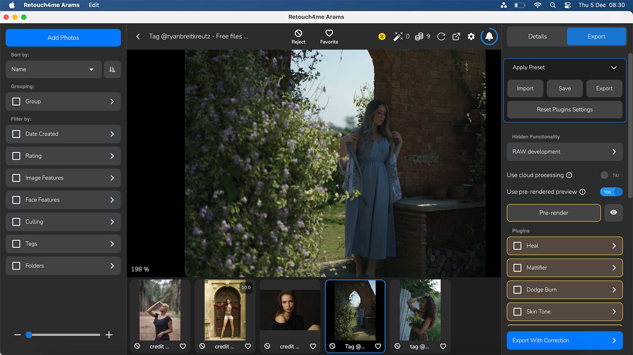Enable the Mattifier plugin checkbox
Image resolution: width=633 pixels, height=355 pixels.
click(x=517, y=268)
